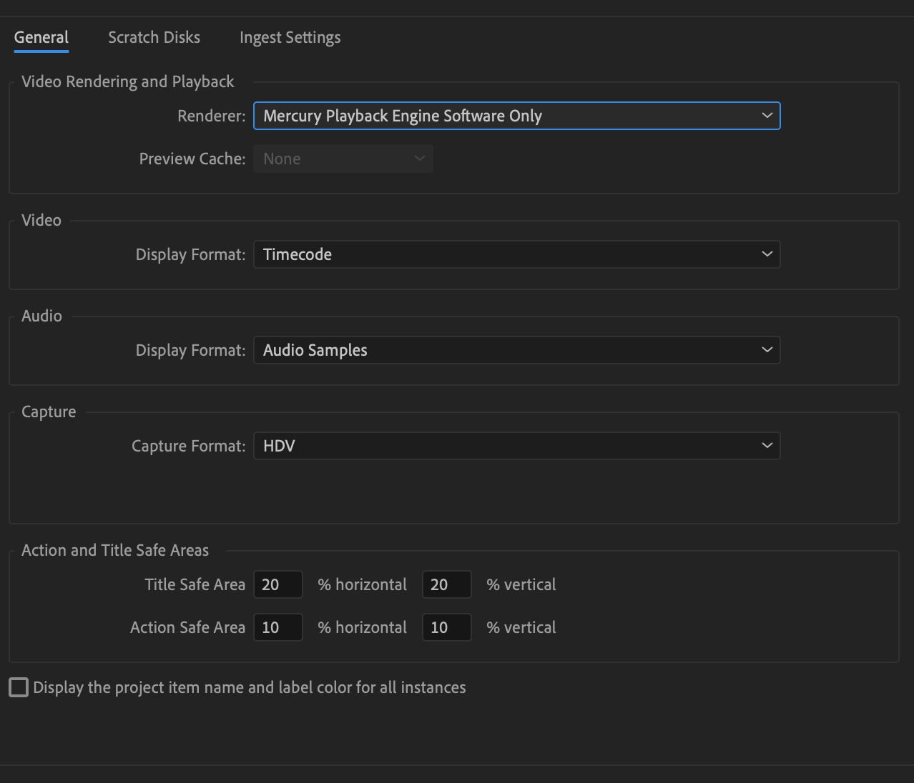Select the General tab
This screenshot has height=783, width=914.
[x=41, y=37]
